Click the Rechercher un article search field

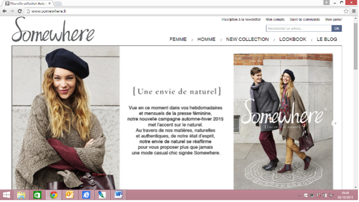(298, 29)
